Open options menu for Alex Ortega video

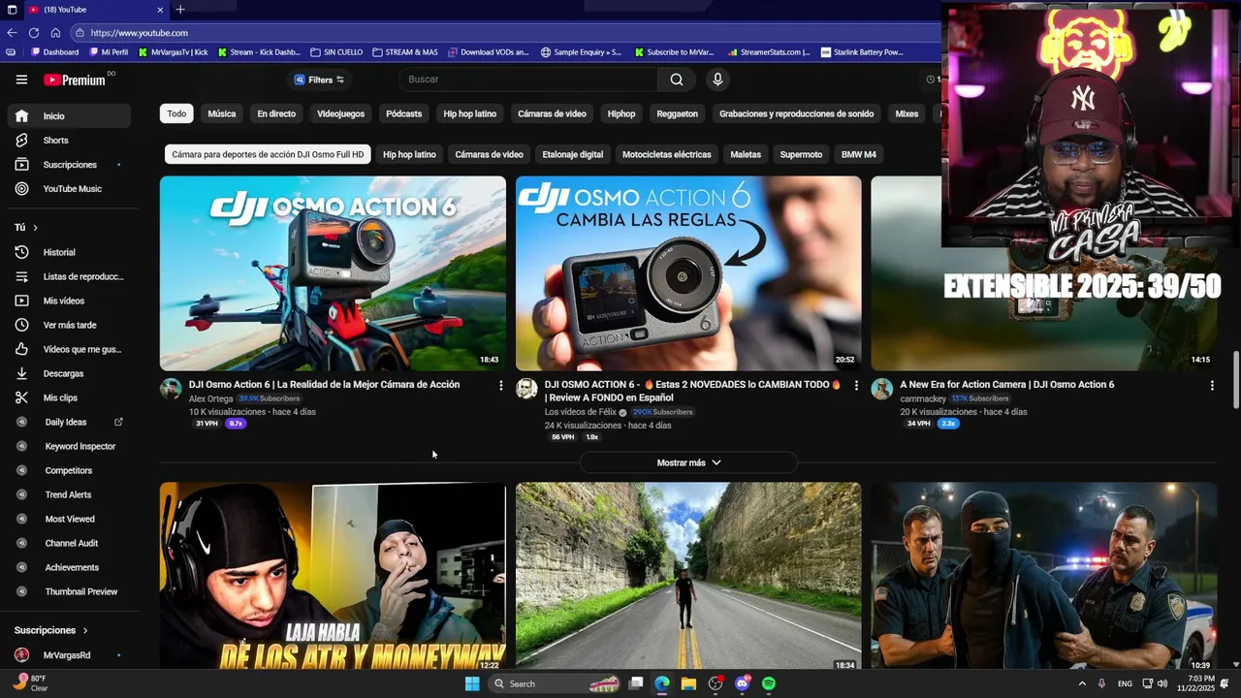click(x=500, y=386)
